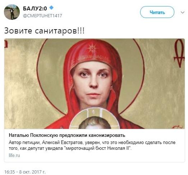This screenshot has height=175, width=188.
Task: Click the red inscription symbol at the image's right
Action: (179, 53)
